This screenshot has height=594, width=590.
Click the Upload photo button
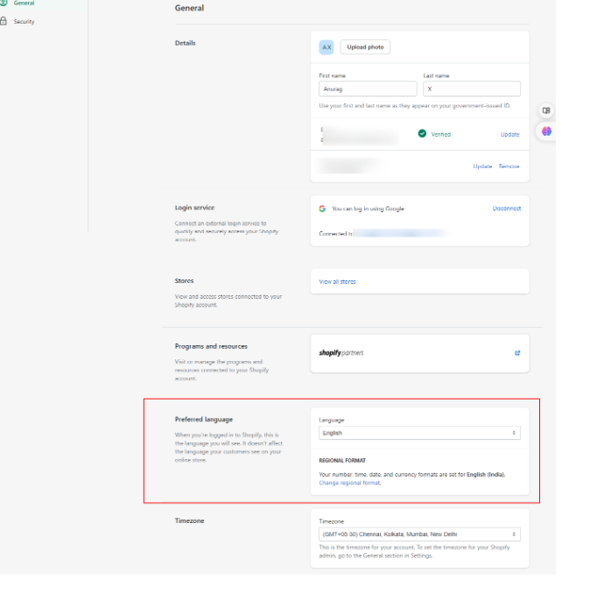[365, 47]
